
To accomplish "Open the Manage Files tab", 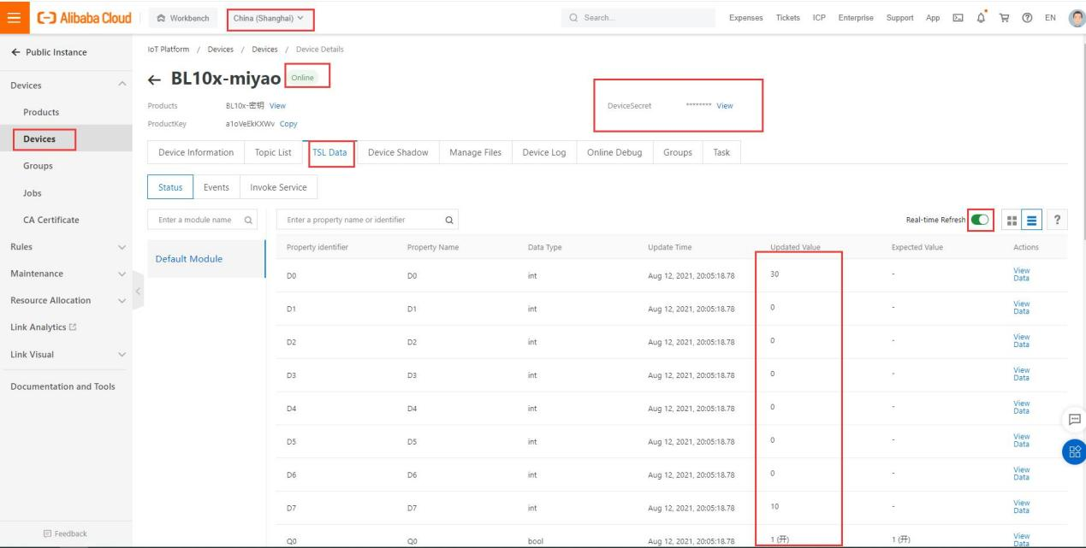I will point(475,152).
